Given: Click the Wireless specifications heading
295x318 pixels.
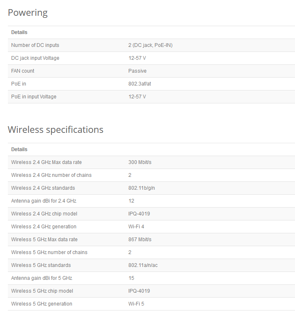Looking at the screenshot, I should coord(55,130).
